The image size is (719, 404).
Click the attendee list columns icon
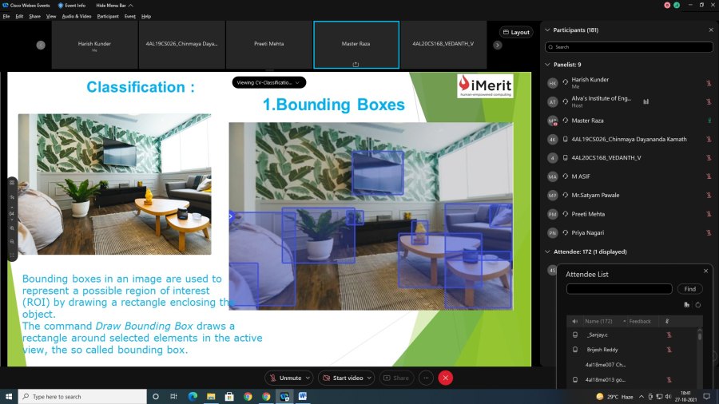686,305
